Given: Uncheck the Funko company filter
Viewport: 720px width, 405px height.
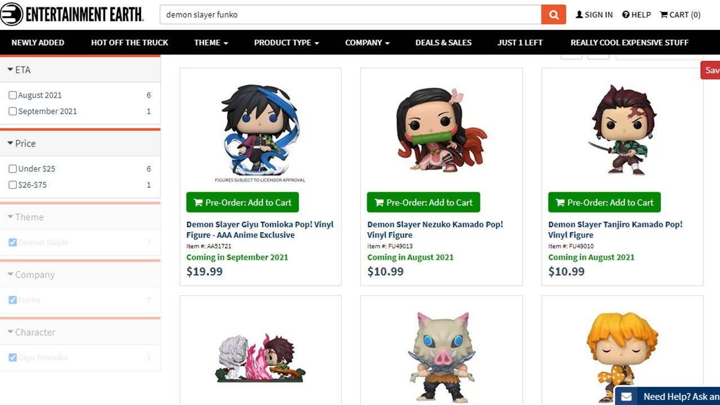Looking at the screenshot, I should pyautogui.click(x=12, y=300).
